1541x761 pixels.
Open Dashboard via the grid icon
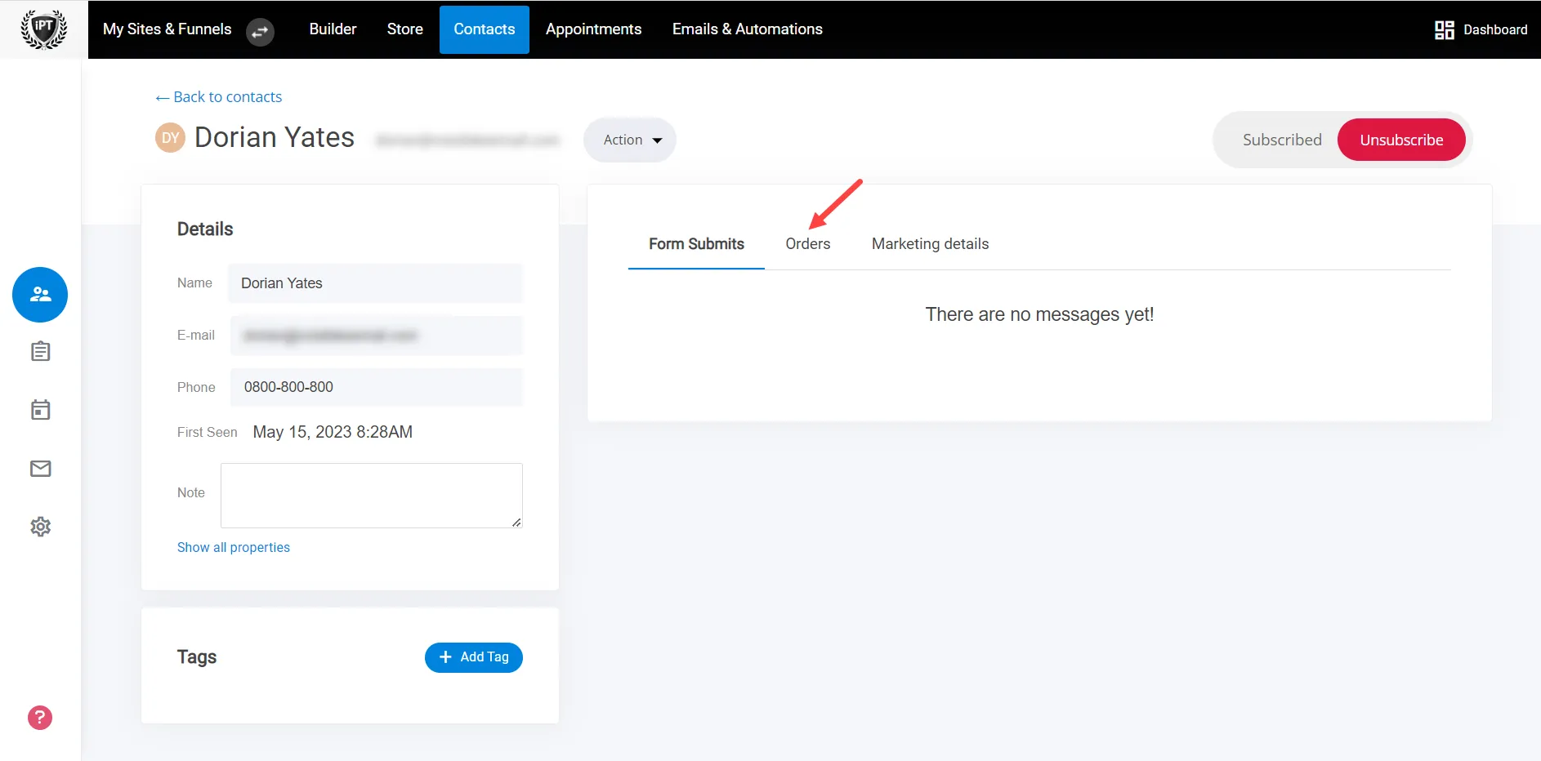click(1444, 29)
